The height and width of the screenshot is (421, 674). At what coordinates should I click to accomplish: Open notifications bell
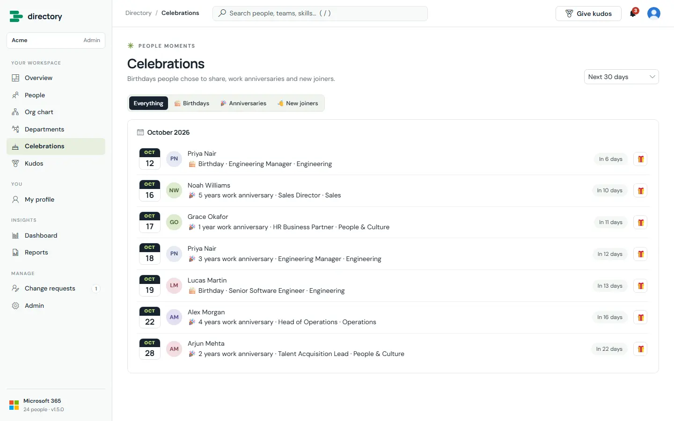[x=633, y=13]
